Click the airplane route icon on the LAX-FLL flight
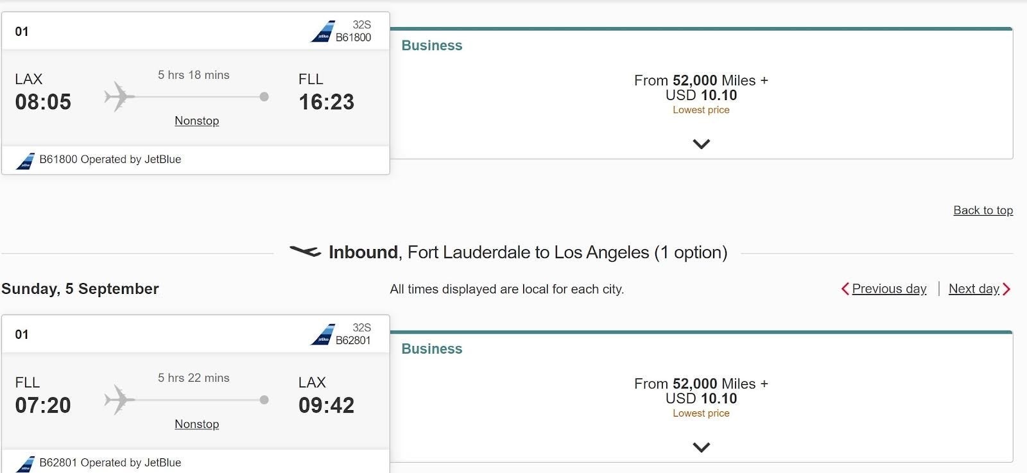Image resolution: width=1027 pixels, height=473 pixels. pyautogui.click(x=119, y=96)
